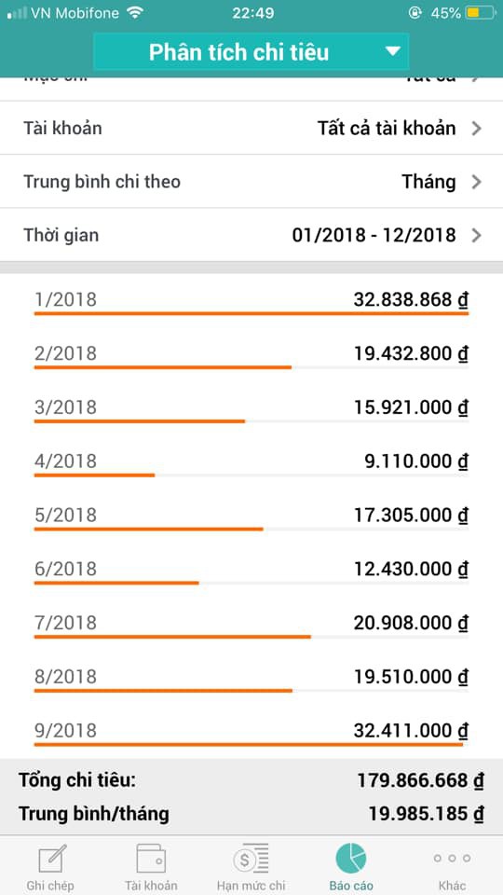
Task: Expand the Thời gian range chevron
Action: [x=476, y=235]
